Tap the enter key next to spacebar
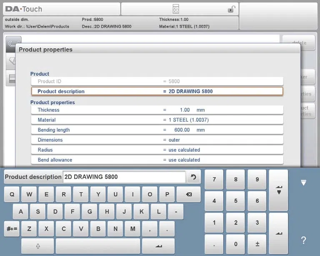Screen dimensions: 320x256 point(158,246)
